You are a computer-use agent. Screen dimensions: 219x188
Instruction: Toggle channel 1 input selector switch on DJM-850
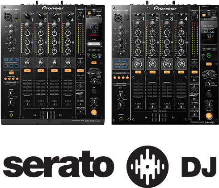pyautogui.click(x=138, y=15)
